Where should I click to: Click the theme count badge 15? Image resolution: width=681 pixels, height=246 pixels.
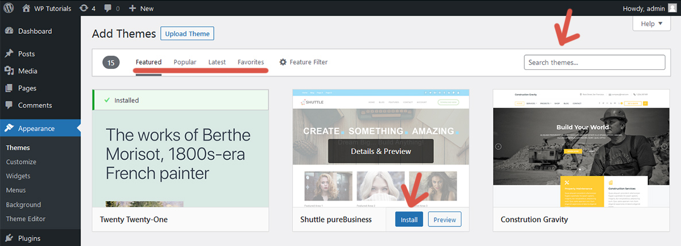[x=111, y=63]
